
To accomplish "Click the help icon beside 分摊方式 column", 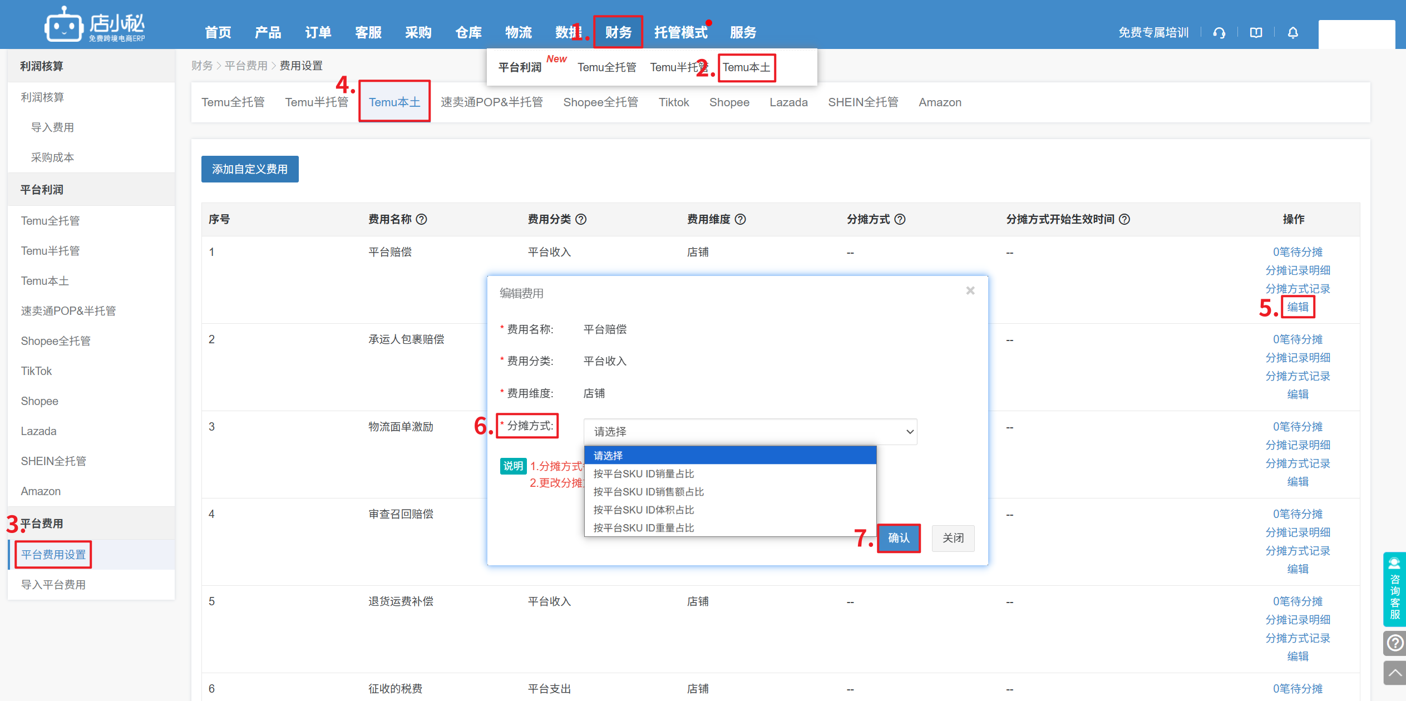I will pos(901,219).
